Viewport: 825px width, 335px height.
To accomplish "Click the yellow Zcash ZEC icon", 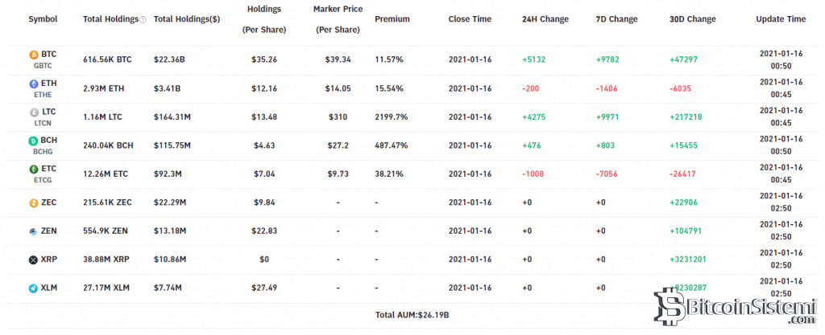I will click(x=34, y=202).
